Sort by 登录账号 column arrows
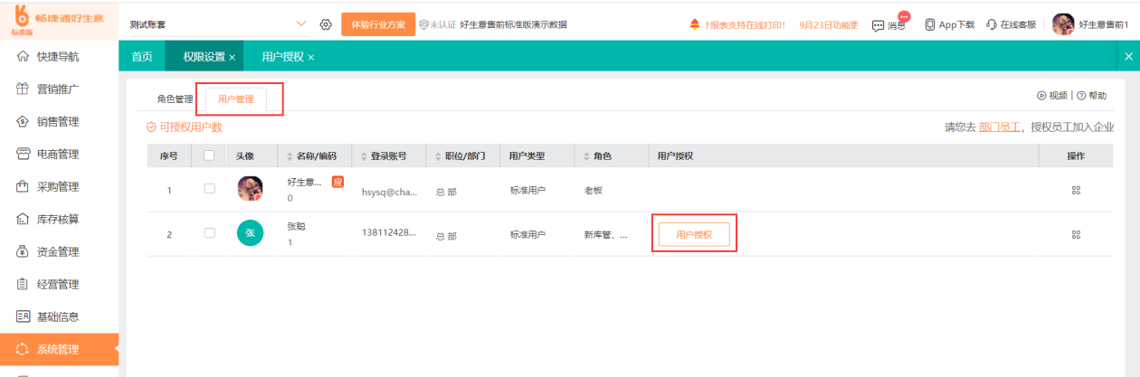This screenshot has height=377, width=1140. [365, 156]
